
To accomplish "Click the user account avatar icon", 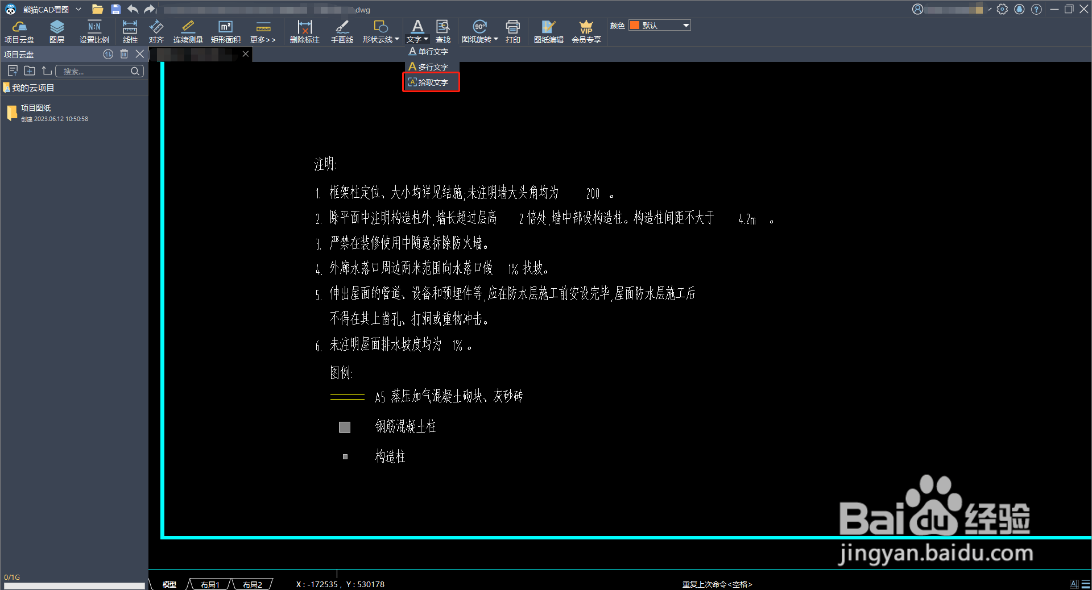I will pos(917,9).
